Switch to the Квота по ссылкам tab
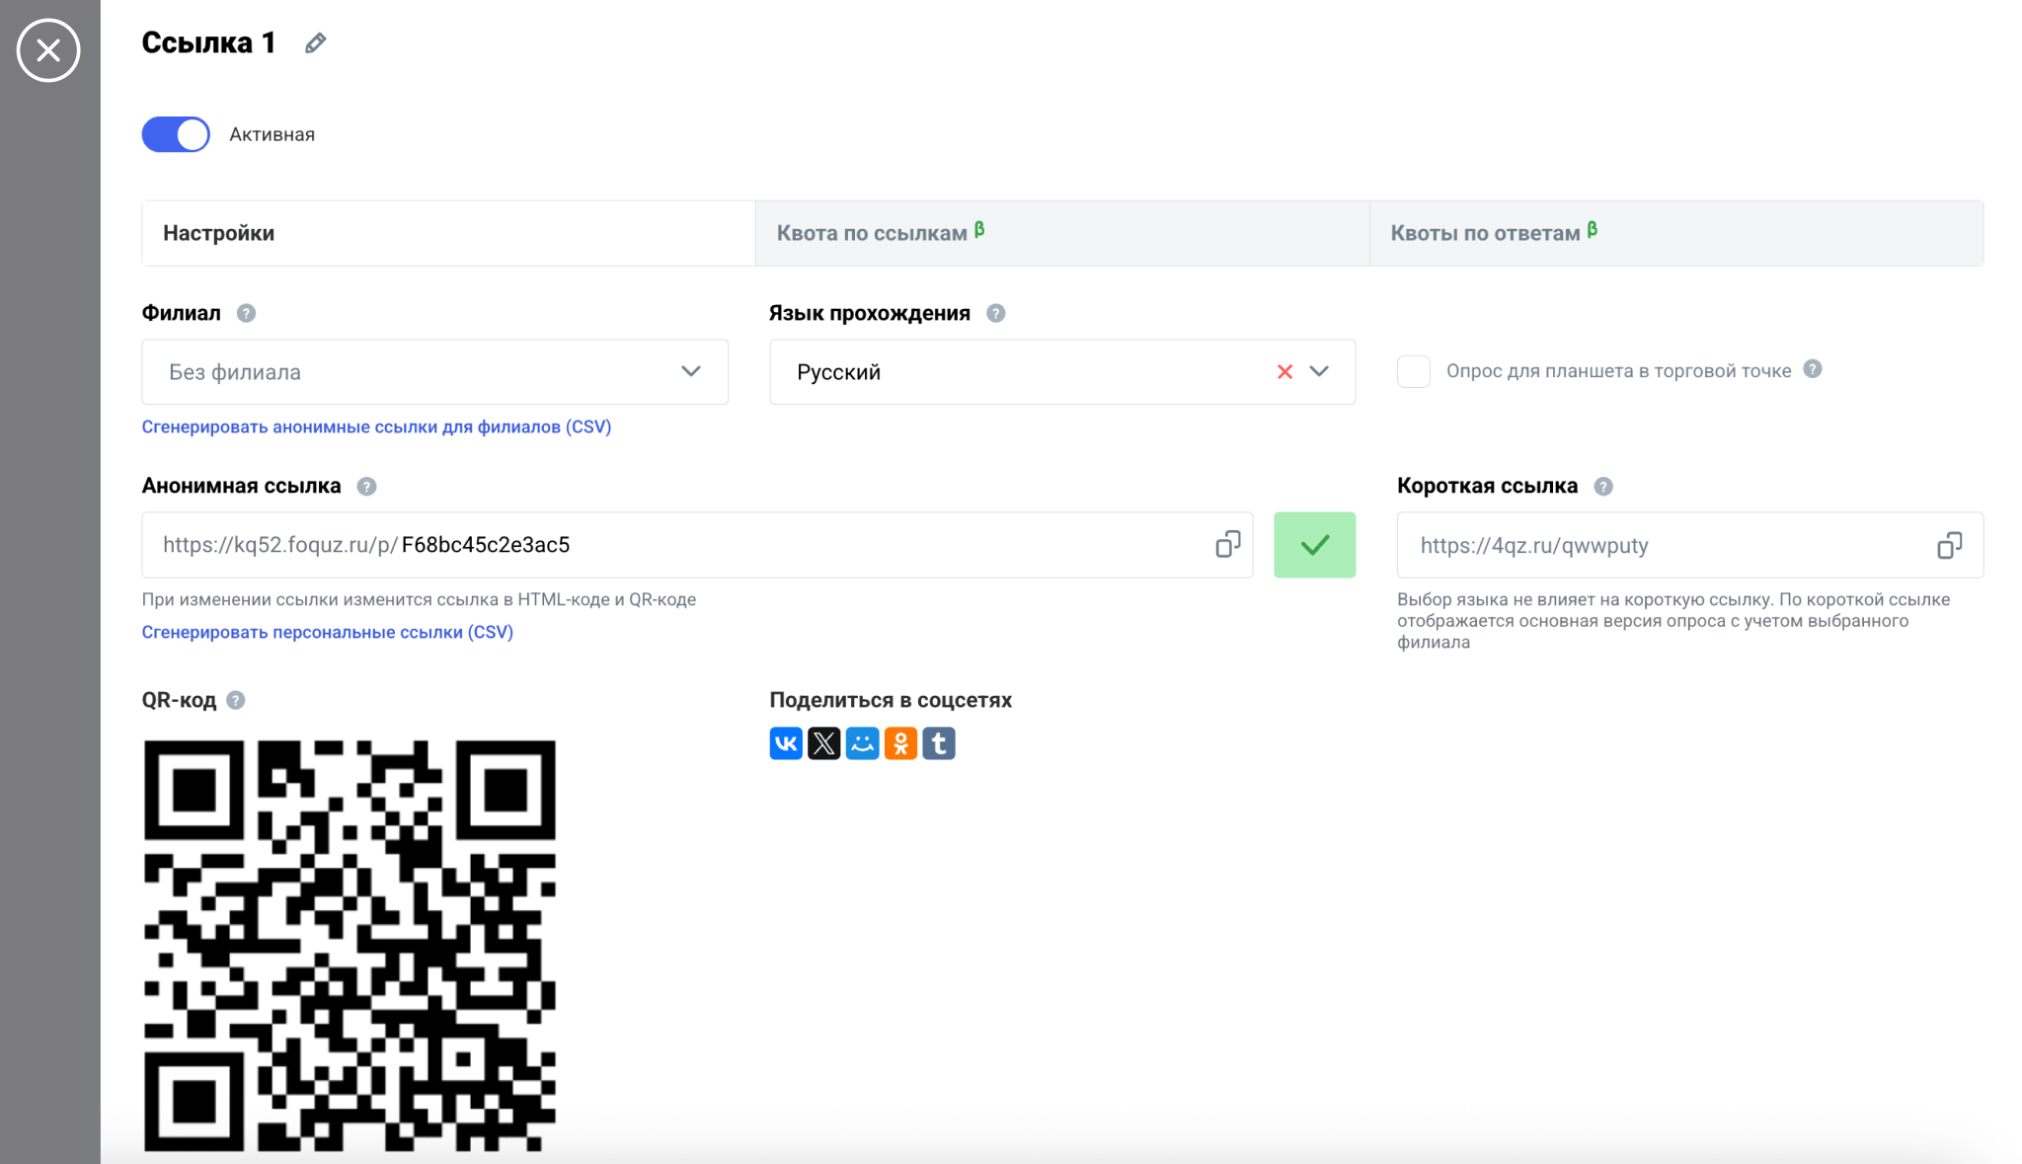 point(1061,234)
